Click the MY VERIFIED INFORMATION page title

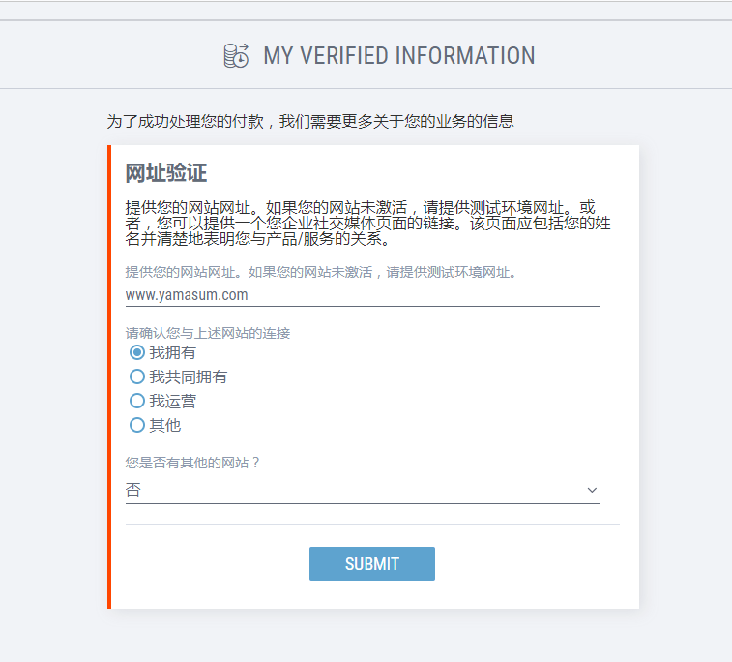(x=398, y=55)
